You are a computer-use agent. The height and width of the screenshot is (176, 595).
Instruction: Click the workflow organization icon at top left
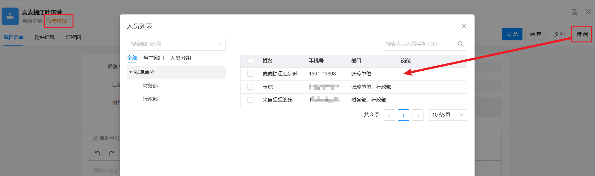(10, 16)
